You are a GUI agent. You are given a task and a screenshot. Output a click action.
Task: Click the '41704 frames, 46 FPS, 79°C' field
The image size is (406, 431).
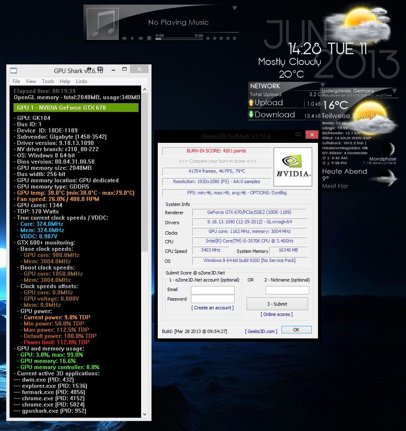(x=217, y=171)
